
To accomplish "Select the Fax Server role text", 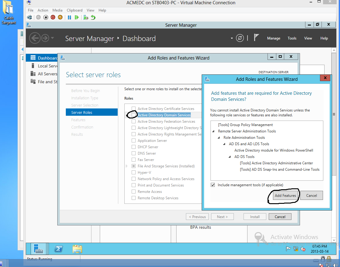I will (x=146, y=160).
